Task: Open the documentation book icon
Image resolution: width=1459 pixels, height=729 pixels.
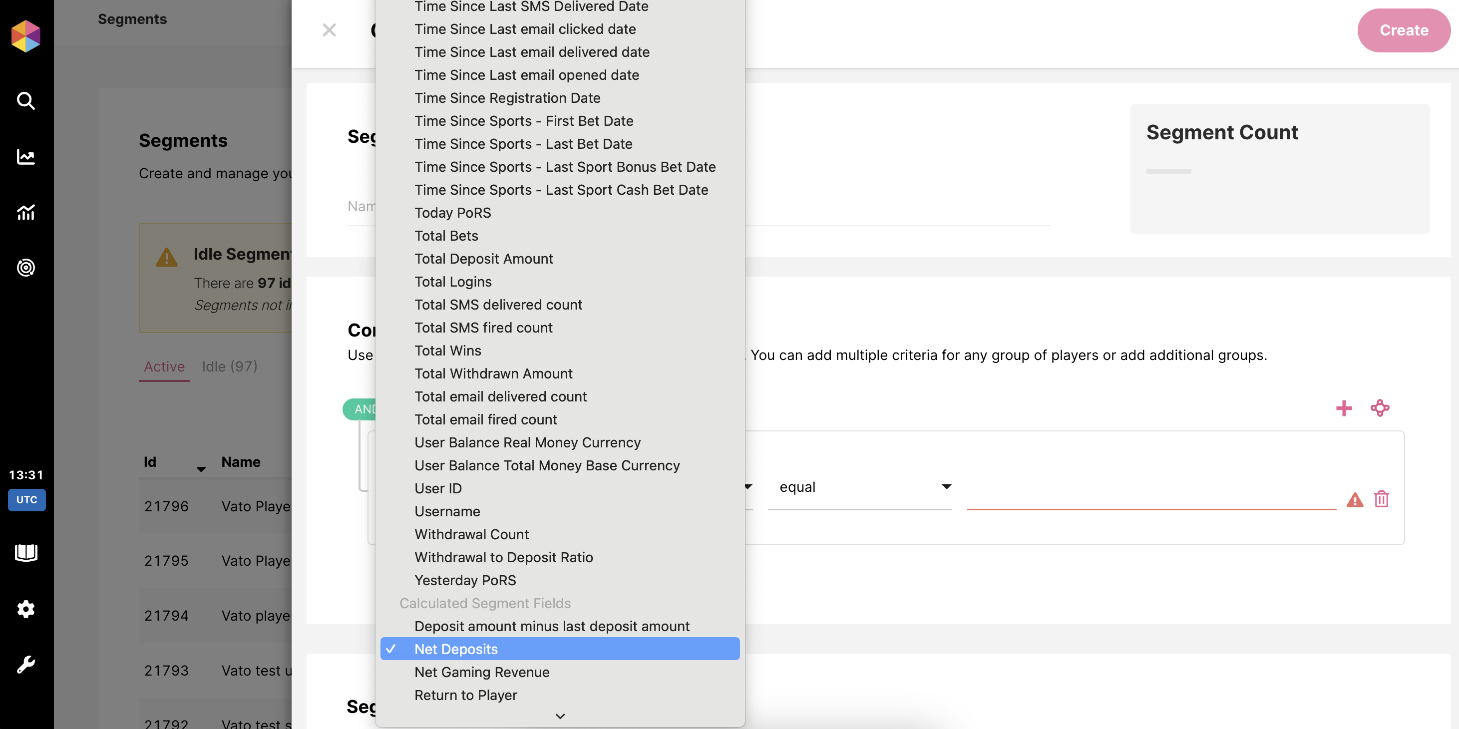Action: tap(25, 552)
